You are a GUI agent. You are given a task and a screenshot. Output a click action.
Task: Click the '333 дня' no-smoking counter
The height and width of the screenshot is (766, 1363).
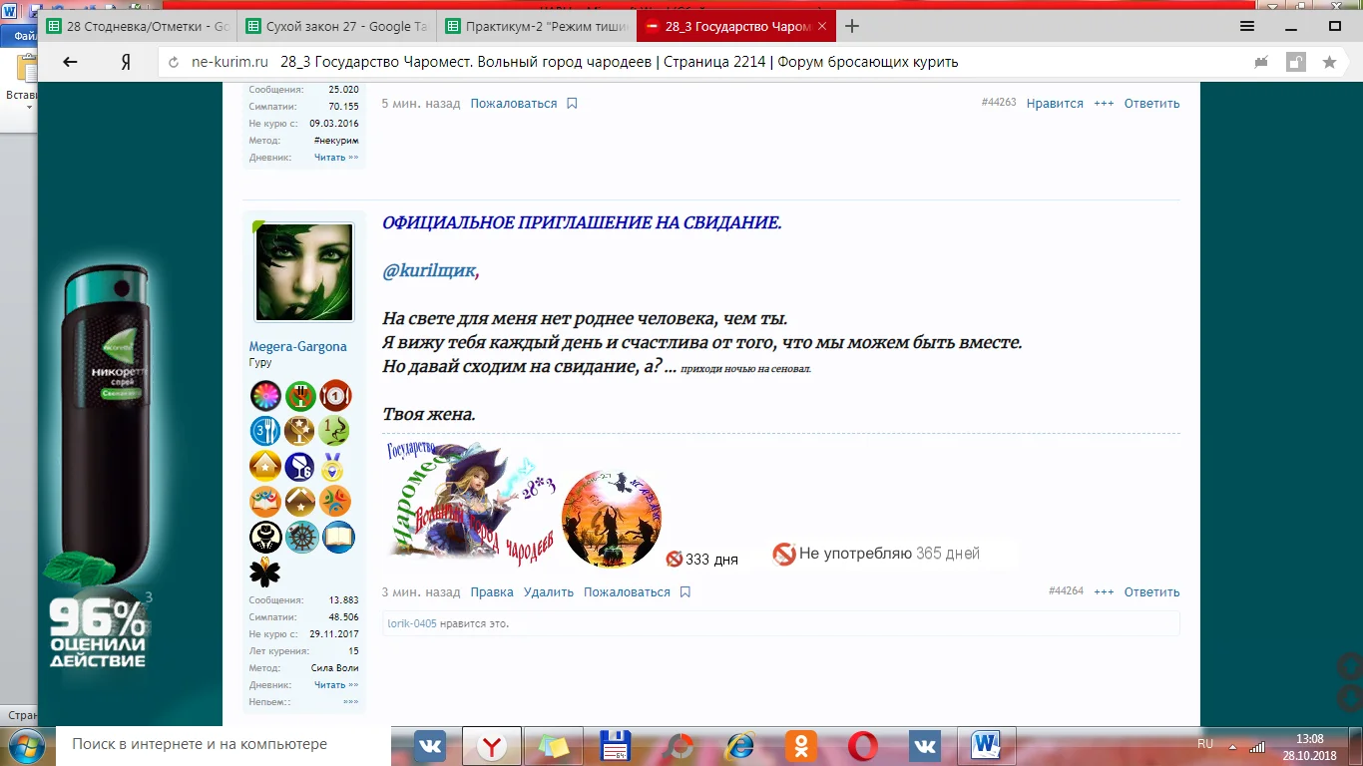pos(702,559)
